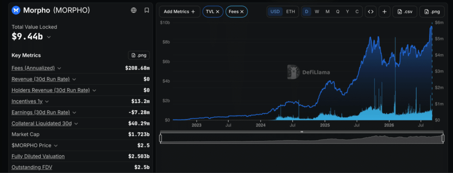Click right handle of range slider
The height and width of the screenshot is (173, 453).
[443, 138]
